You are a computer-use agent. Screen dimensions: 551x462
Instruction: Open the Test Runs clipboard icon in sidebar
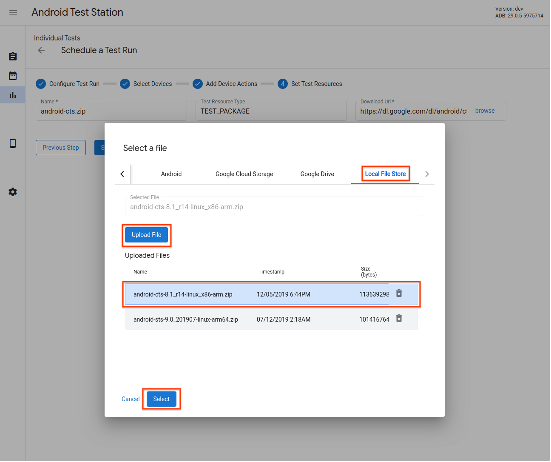pos(12,56)
